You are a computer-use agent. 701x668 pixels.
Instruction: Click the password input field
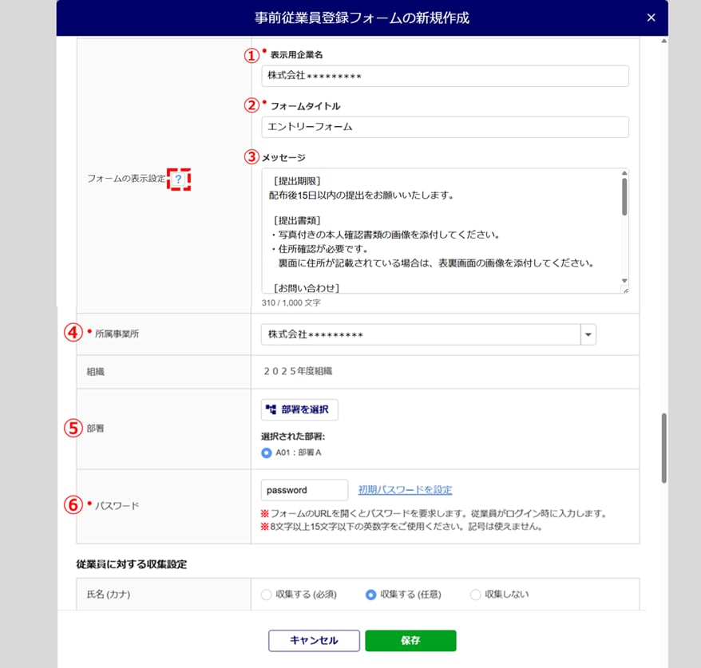tap(304, 490)
